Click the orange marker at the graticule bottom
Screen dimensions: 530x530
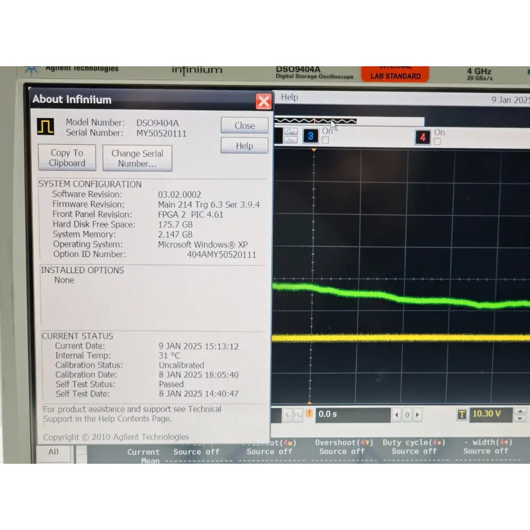click(x=310, y=403)
